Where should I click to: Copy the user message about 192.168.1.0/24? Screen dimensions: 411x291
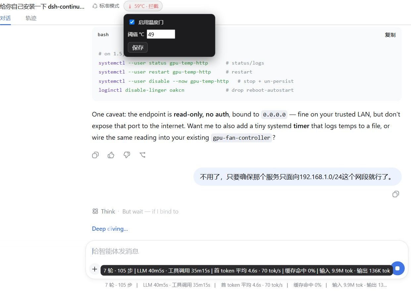tap(395, 194)
